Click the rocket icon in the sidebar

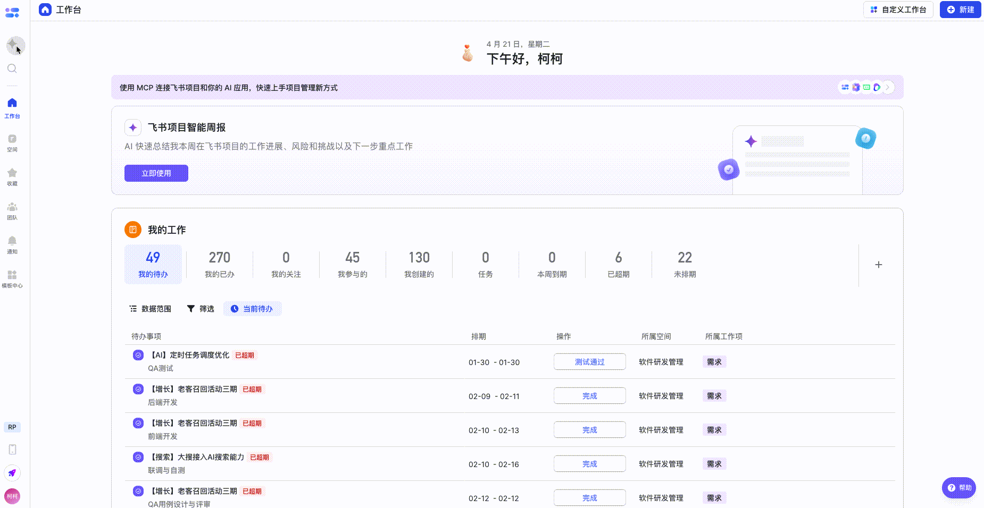[12, 473]
